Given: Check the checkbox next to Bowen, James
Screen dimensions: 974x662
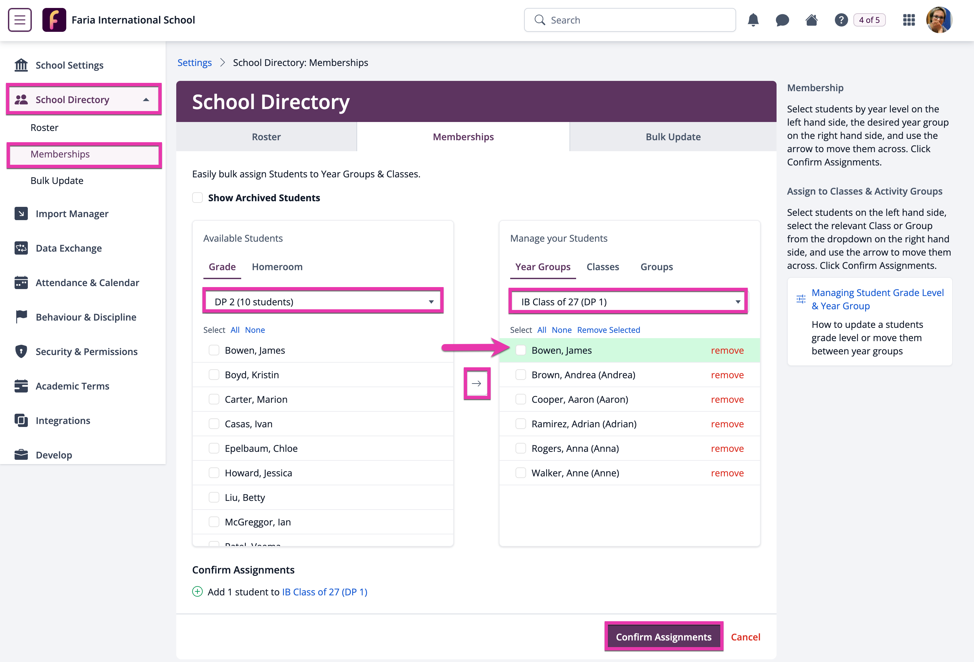Looking at the screenshot, I should tap(214, 350).
